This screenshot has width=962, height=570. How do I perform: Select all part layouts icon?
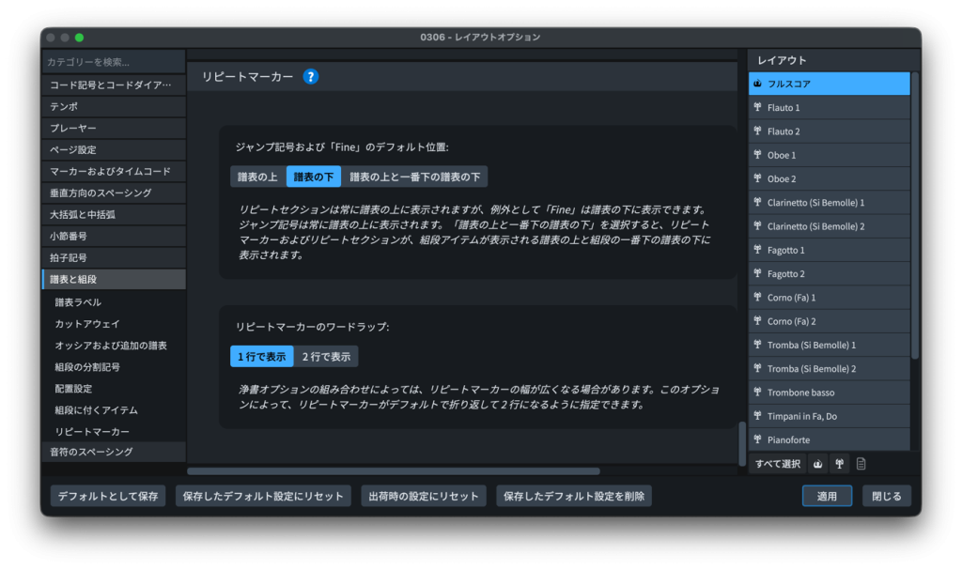[839, 464]
